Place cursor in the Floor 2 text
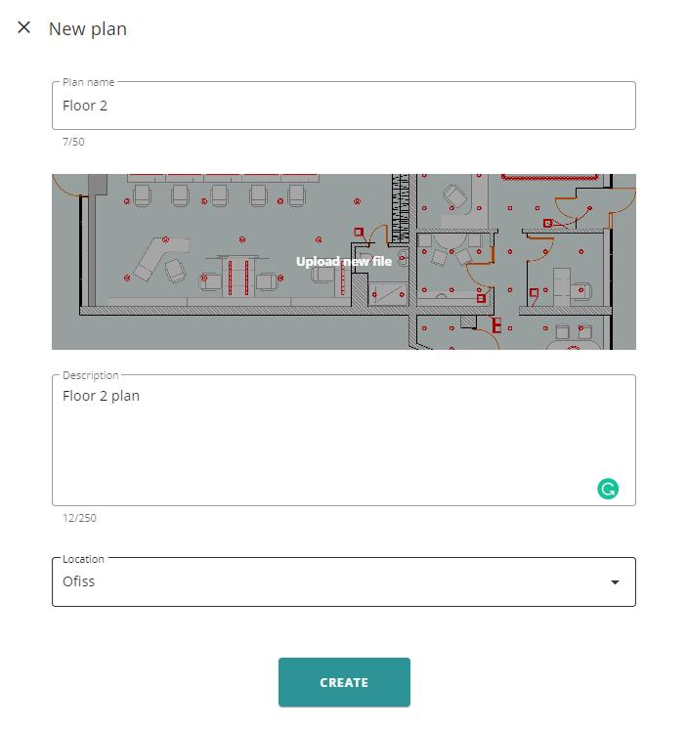This screenshot has height=729, width=687. click(x=85, y=106)
